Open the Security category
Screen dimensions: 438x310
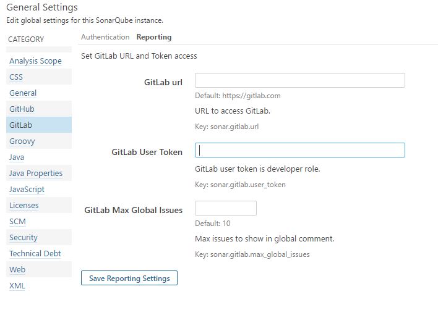(x=24, y=238)
